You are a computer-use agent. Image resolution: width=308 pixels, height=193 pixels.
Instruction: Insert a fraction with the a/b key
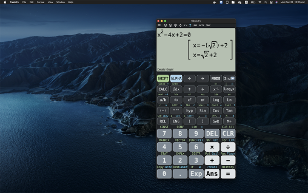(x=163, y=100)
